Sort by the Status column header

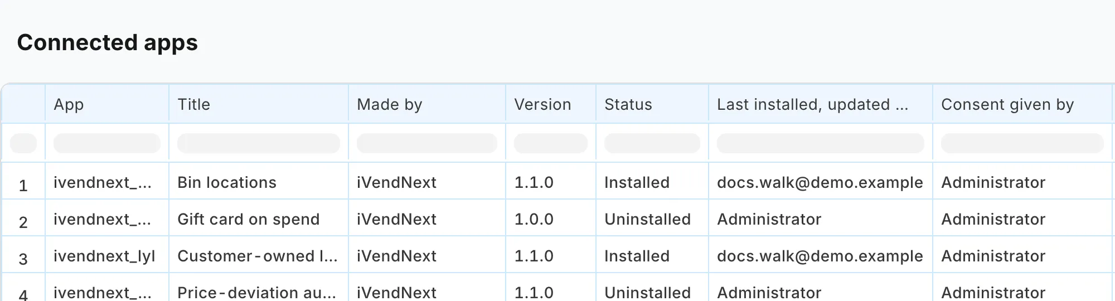coord(652,104)
